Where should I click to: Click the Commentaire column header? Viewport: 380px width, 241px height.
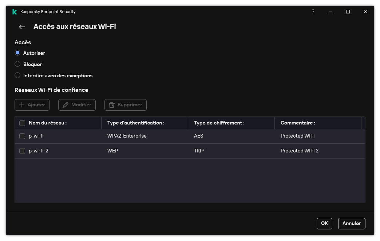[x=298, y=123]
